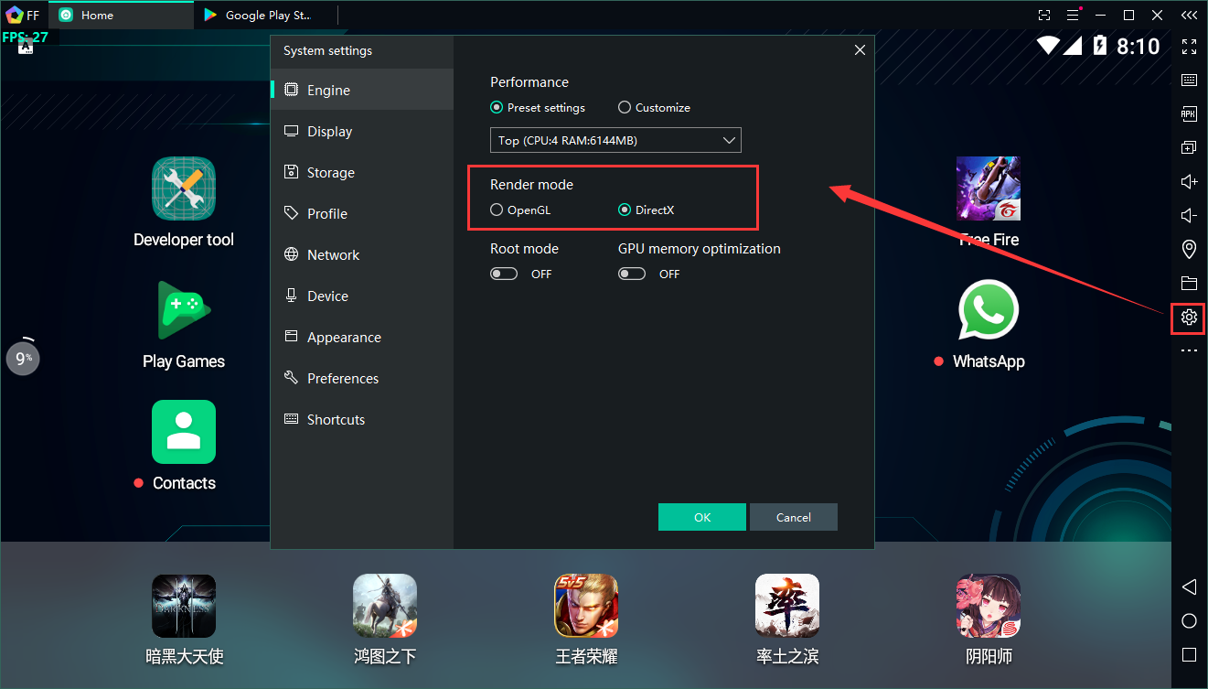Viewport: 1208px width, 689px height.
Task: Open the hamburger menu in title bar
Action: (1073, 16)
